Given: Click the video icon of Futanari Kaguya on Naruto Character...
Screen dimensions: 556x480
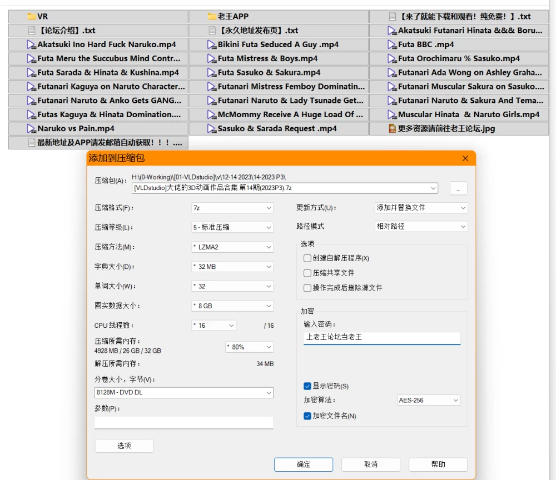Looking at the screenshot, I should point(32,87).
